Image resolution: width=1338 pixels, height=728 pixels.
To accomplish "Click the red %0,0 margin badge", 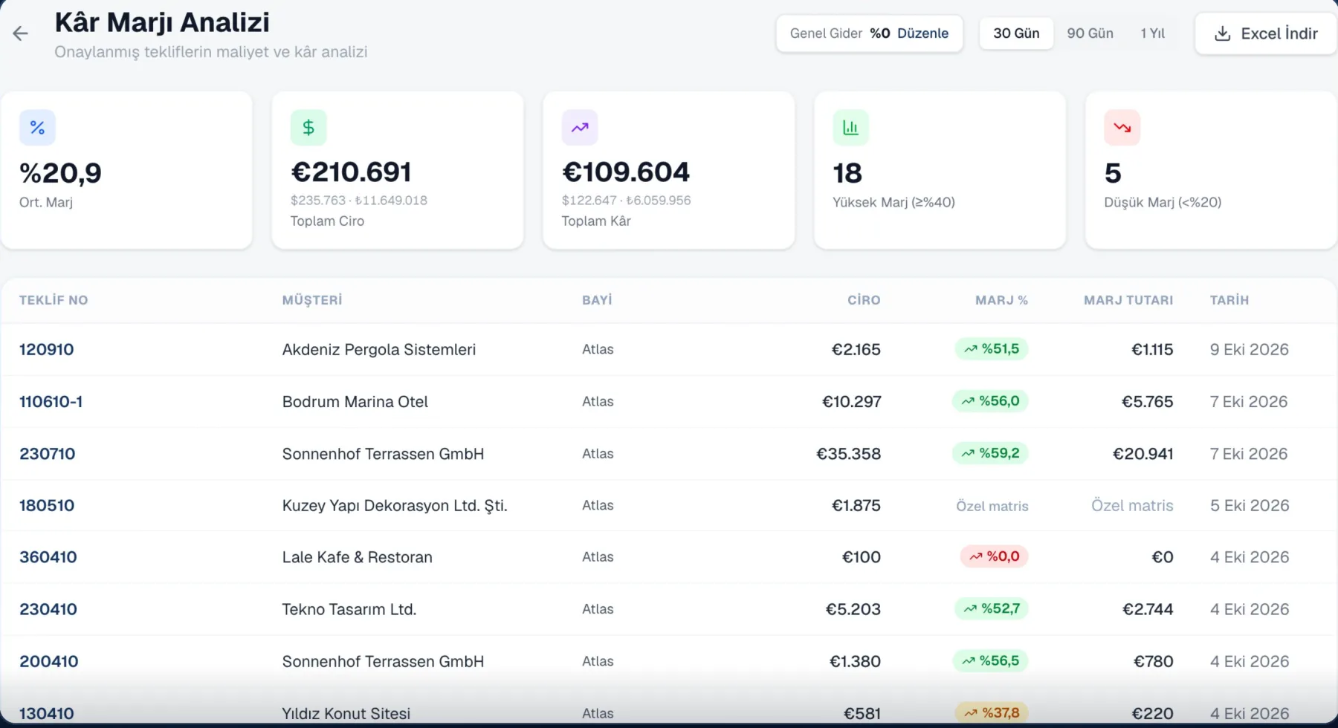I will pos(995,556).
